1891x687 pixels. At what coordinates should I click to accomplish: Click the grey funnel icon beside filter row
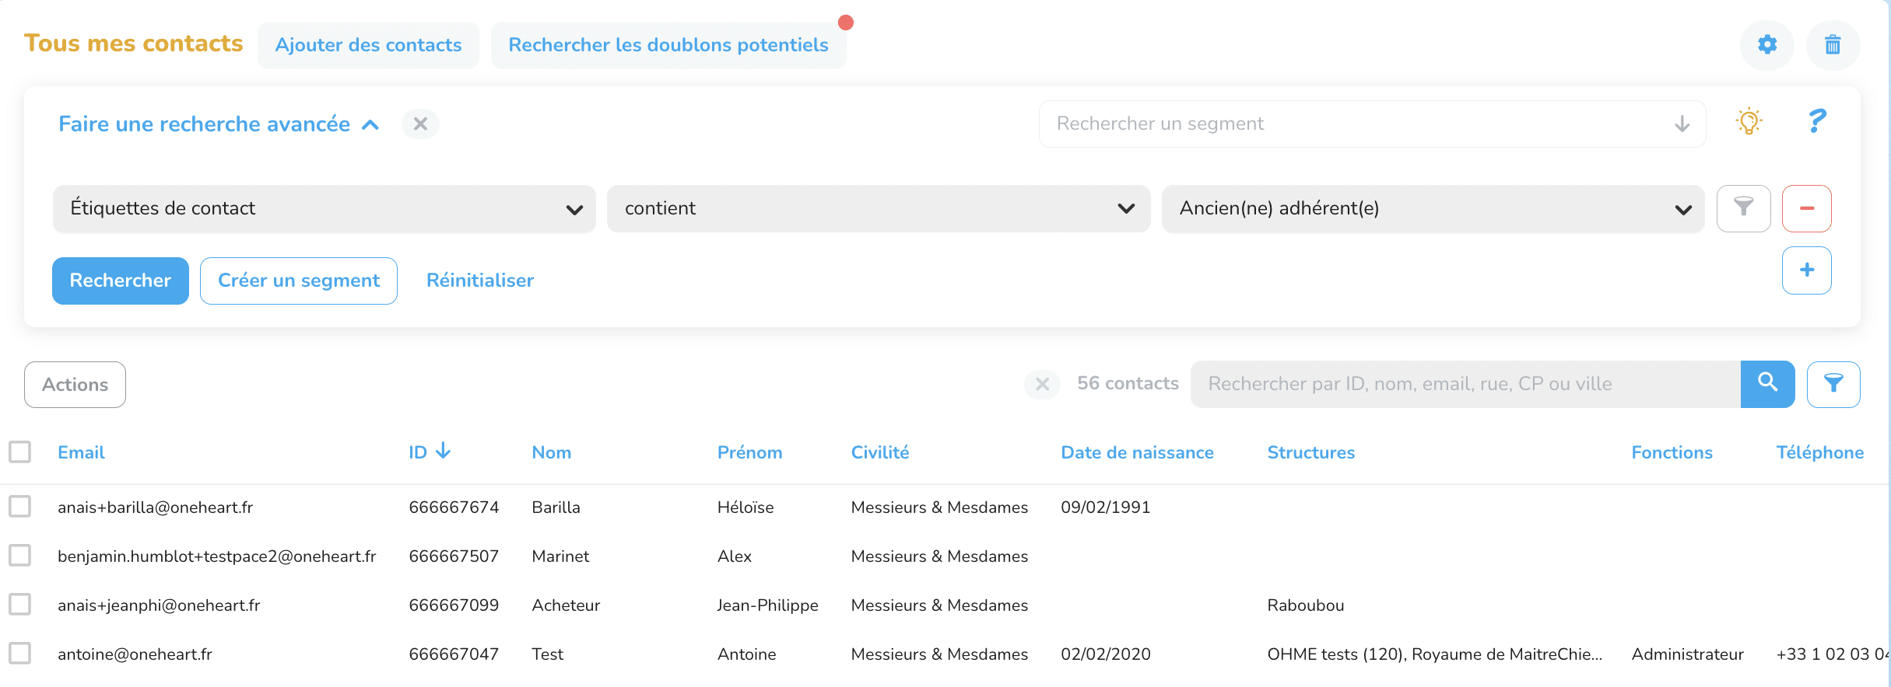click(1743, 208)
